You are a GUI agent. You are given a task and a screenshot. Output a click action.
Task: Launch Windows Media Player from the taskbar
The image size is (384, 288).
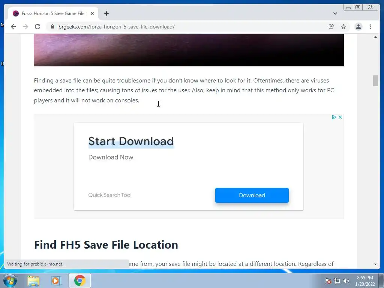(56, 280)
